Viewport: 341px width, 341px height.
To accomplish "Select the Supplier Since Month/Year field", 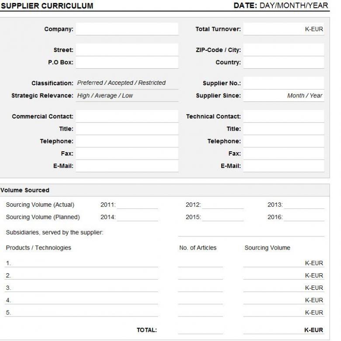I will 283,96.
